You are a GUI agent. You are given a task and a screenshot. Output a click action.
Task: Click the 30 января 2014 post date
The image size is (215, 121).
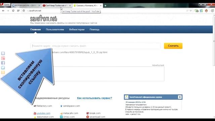click(x=135, y=102)
